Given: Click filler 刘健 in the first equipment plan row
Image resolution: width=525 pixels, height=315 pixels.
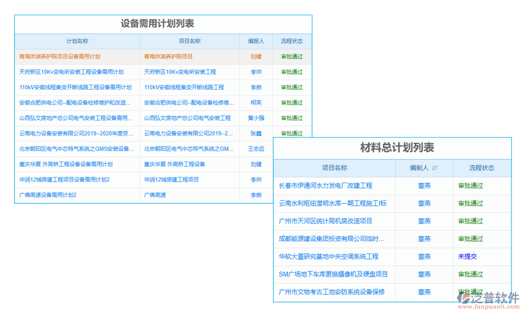Looking at the screenshot, I should point(256,57).
